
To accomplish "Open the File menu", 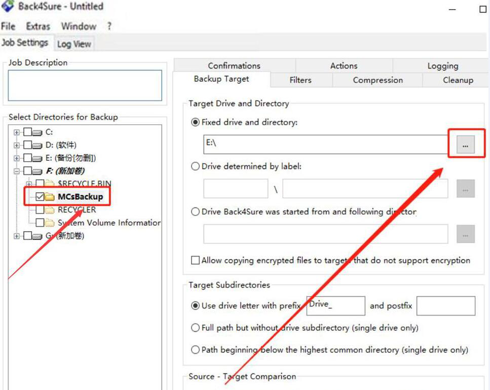I will coord(8,26).
